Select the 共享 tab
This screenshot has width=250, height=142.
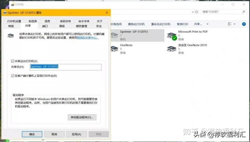click(x=28, y=26)
